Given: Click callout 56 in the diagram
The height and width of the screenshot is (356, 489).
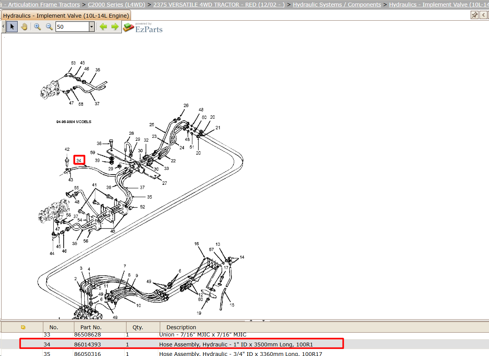Looking at the screenshot, I should (85, 241).
